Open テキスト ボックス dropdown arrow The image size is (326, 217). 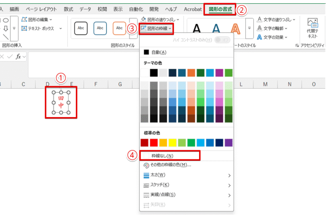pyautogui.click(x=61, y=28)
